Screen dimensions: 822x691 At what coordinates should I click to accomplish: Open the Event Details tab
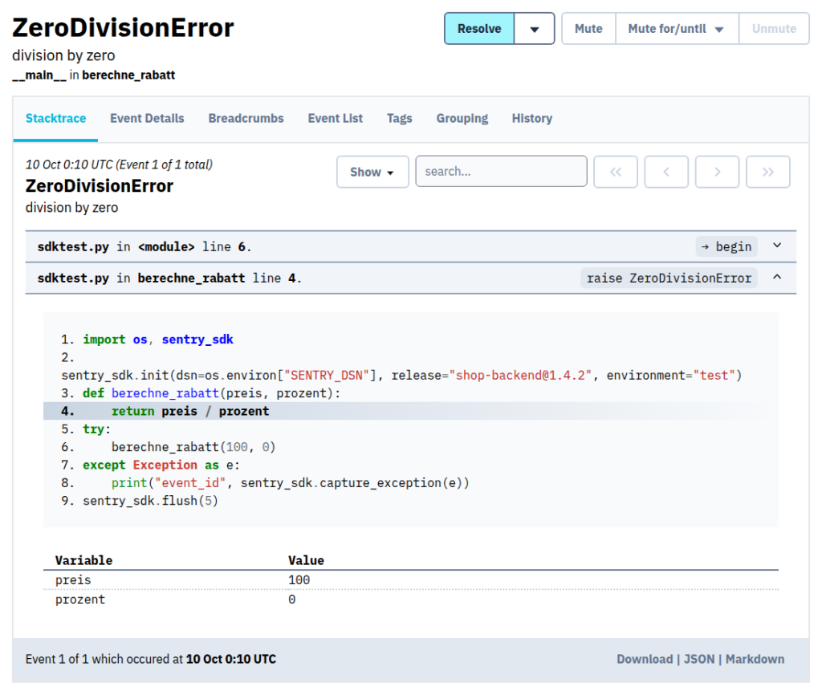147,119
